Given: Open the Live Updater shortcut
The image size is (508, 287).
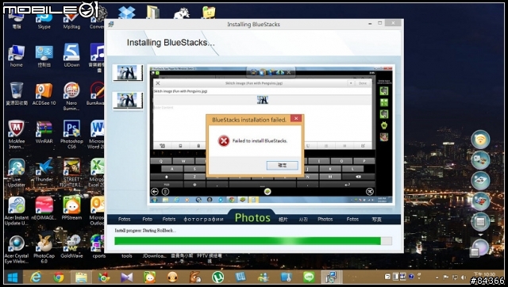Looking at the screenshot, I should click(x=16, y=173).
